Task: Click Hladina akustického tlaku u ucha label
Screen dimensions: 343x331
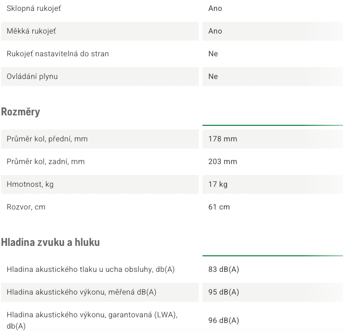Action: 90,270
